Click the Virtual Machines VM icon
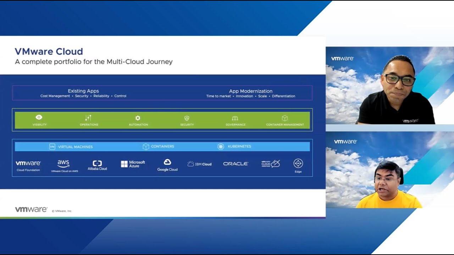The width and height of the screenshot is (454, 255). 52,147
